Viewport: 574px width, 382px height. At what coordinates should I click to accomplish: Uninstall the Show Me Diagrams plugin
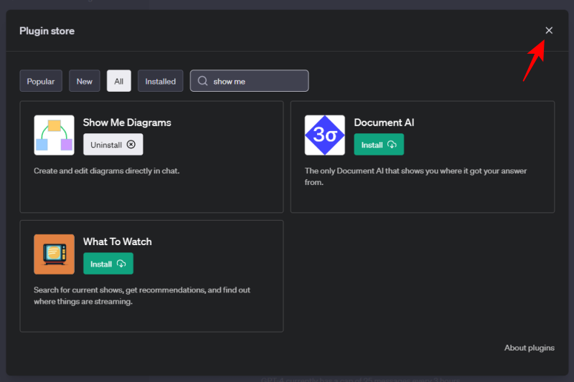tap(113, 145)
